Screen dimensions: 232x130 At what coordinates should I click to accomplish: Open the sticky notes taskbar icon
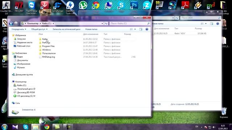click(57, 127)
